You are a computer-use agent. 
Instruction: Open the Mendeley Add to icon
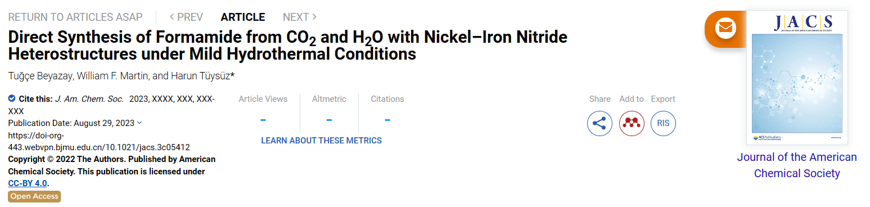coord(632,123)
